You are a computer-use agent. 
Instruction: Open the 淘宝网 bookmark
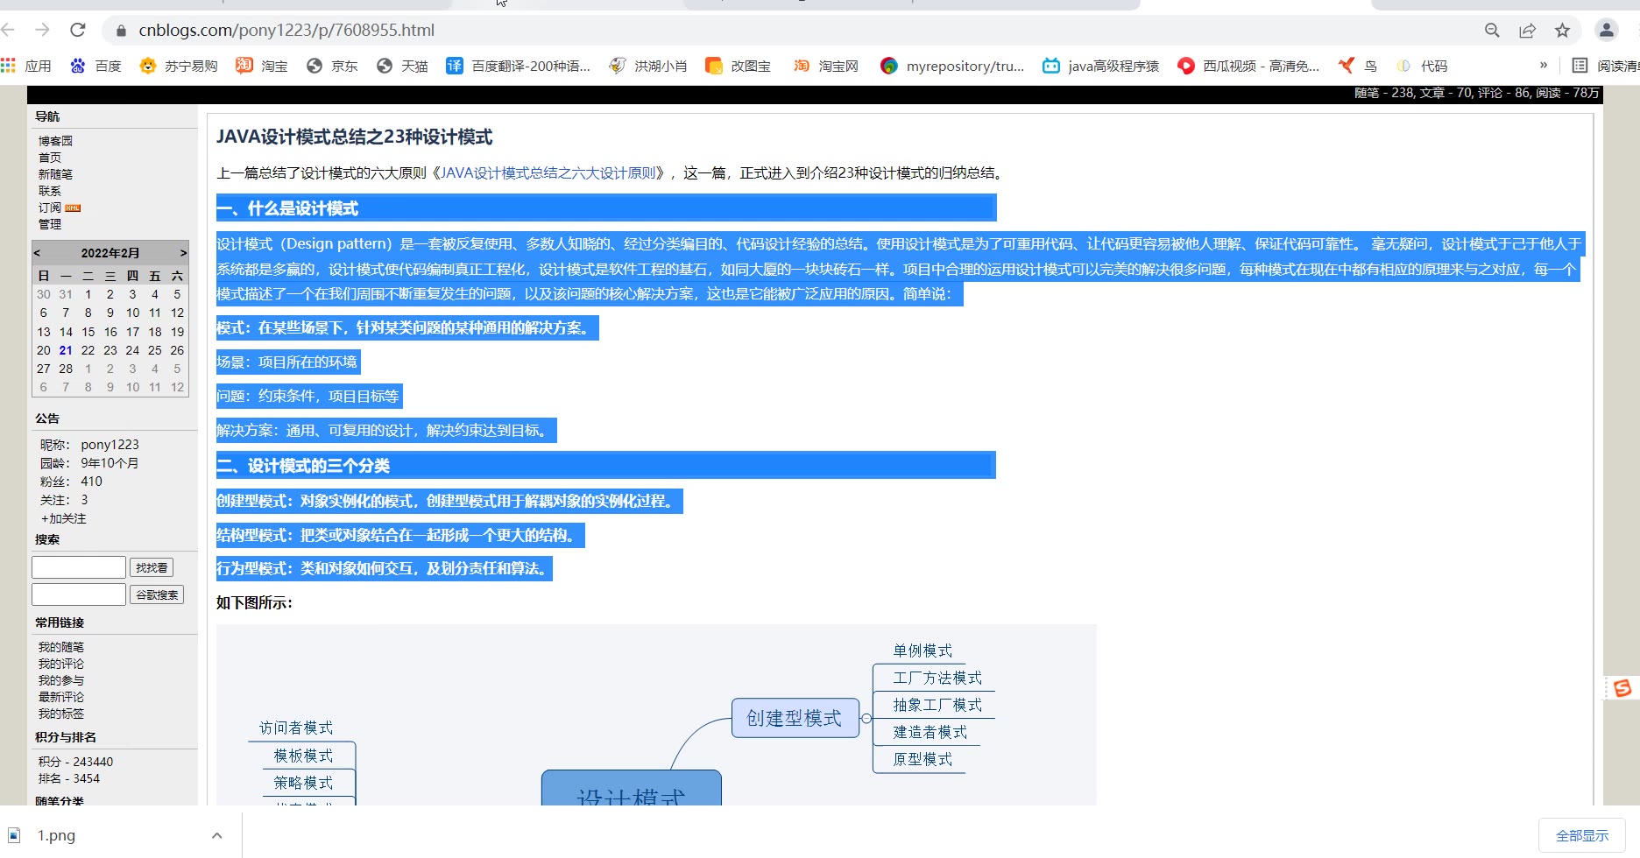(826, 66)
